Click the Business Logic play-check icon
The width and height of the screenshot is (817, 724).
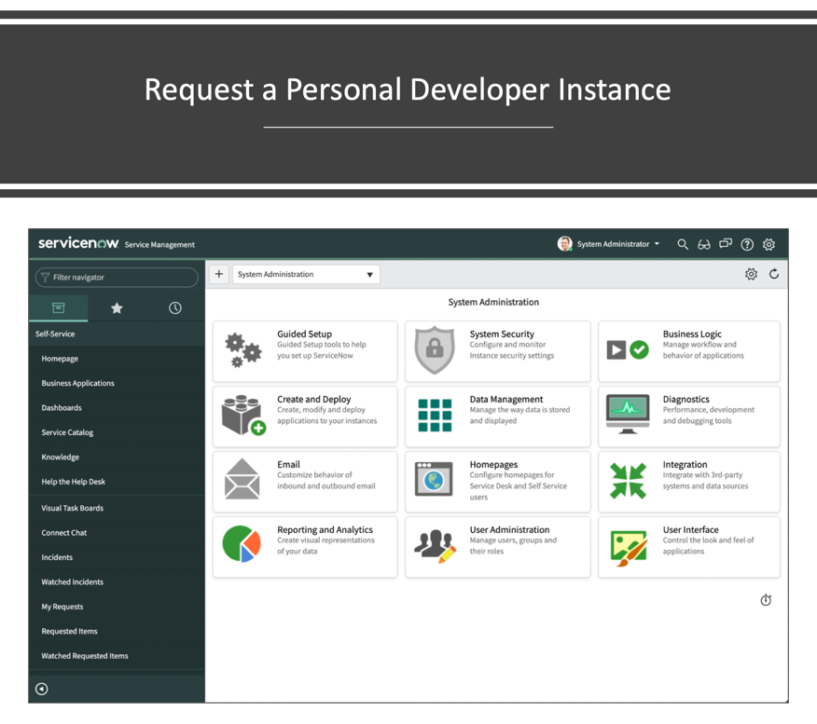click(628, 349)
